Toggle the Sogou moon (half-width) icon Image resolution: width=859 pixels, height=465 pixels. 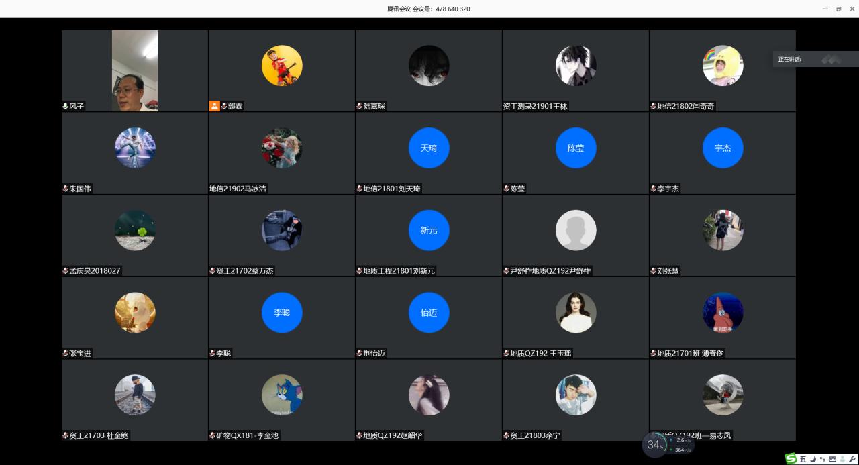coord(813,459)
